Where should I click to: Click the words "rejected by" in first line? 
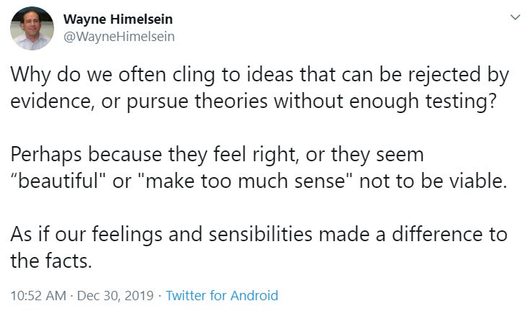tap(458, 75)
